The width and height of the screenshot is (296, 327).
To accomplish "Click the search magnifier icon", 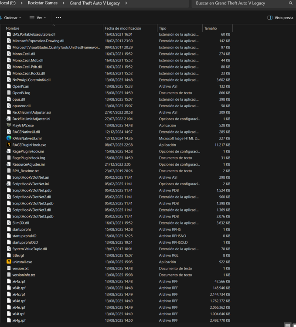I will pos(291,3).
